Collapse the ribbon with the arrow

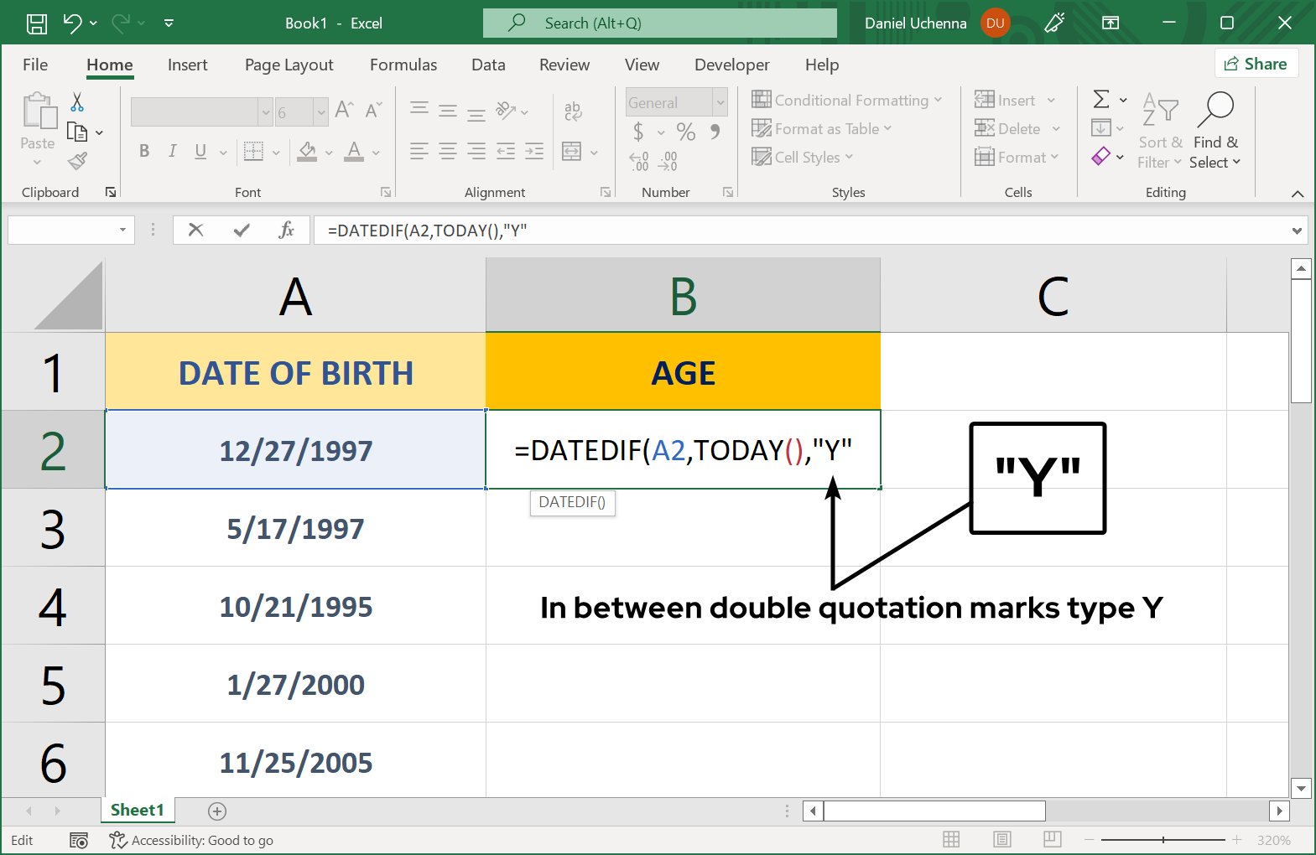coord(1297,194)
